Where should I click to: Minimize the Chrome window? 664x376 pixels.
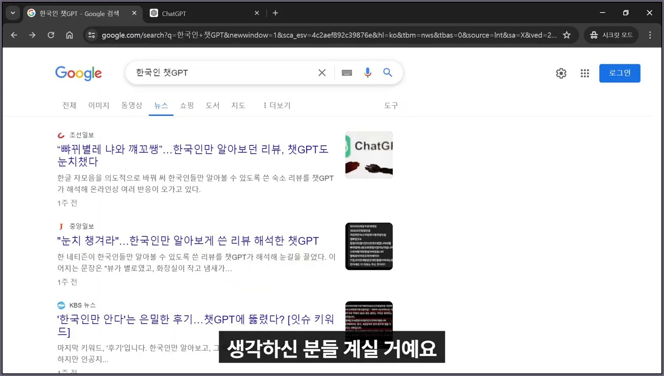(602, 13)
